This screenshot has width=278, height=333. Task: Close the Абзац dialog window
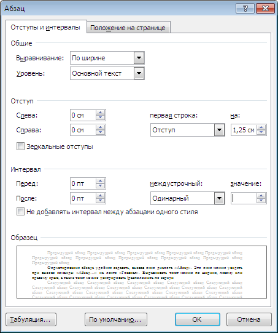(265, 9)
